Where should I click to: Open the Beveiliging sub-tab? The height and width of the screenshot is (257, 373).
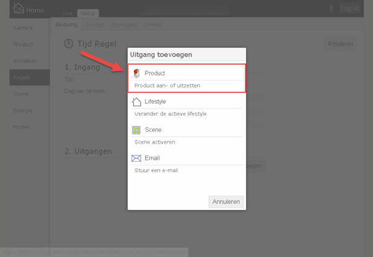click(124, 25)
